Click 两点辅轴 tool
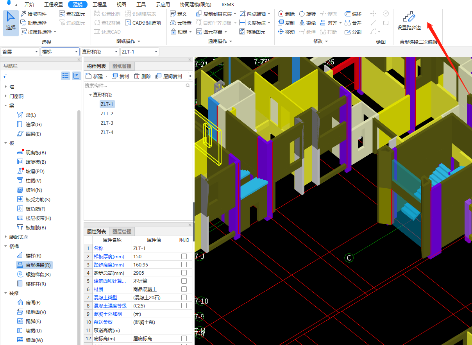The width and height of the screenshot is (472, 345). (253, 14)
